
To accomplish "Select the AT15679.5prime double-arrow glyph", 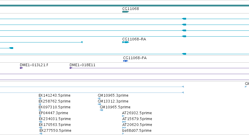I will pos(124,122).
